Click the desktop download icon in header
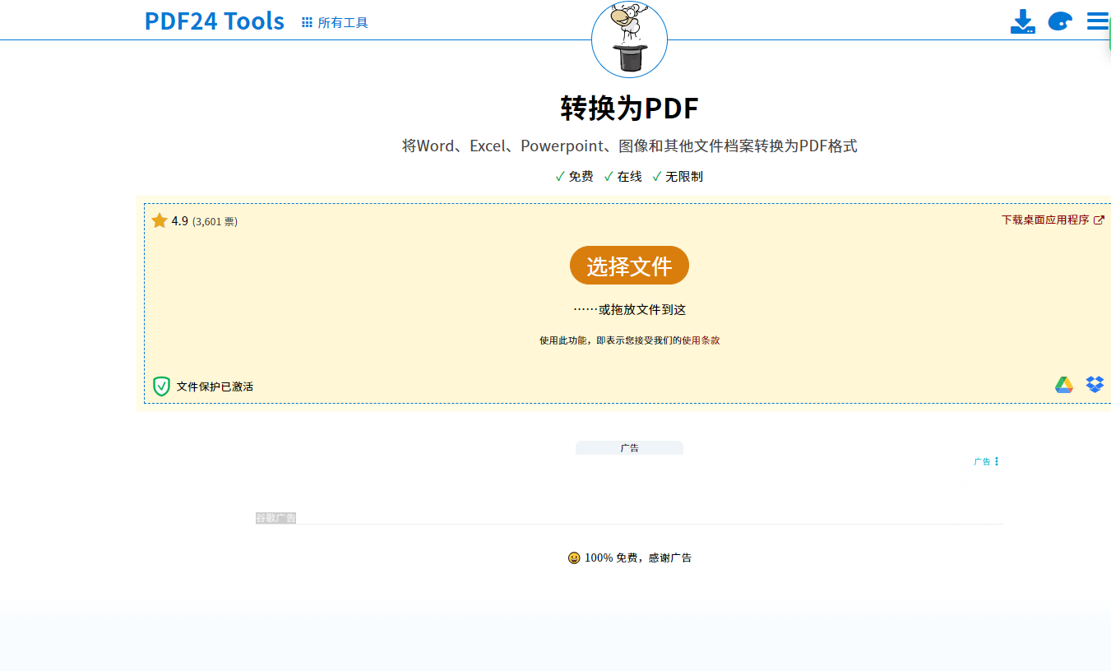Image resolution: width=1111 pixels, height=671 pixels. [1022, 21]
